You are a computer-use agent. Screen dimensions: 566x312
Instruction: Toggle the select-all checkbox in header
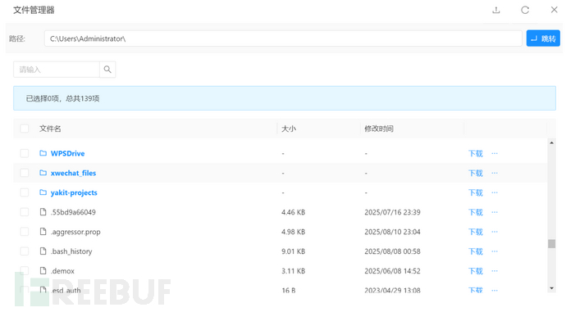coord(25,129)
